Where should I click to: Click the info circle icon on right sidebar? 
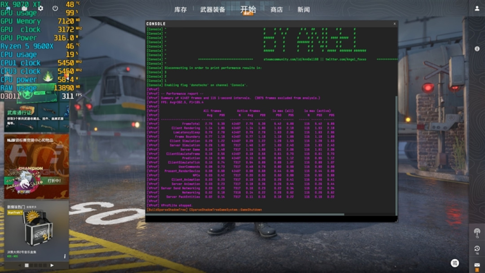pyautogui.click(x=477, y=49)
